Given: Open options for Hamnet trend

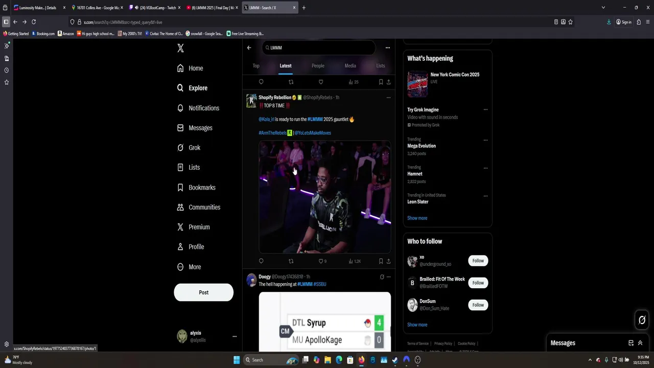Looking at the screenshot, I should (x=485, y=168).
